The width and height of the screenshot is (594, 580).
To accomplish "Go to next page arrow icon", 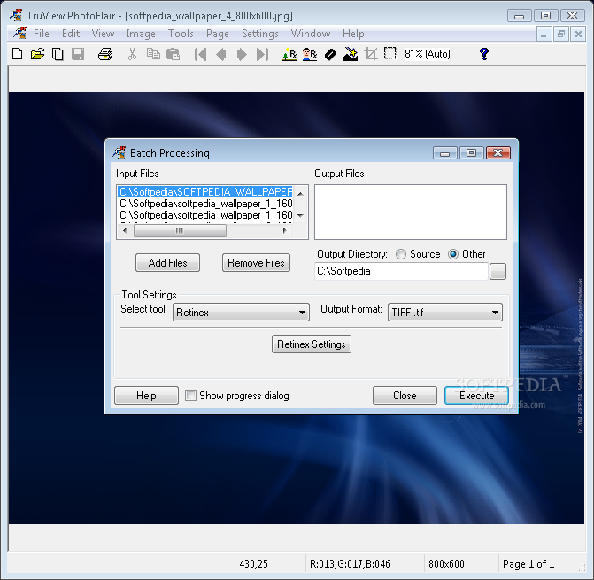I will point(242,55).
